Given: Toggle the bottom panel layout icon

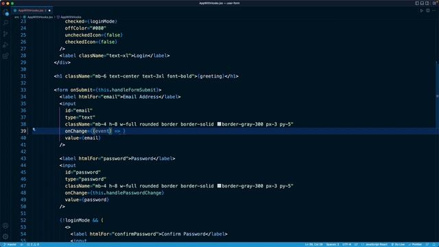Looking at the screenshot, I should click(x=422, y=3).
